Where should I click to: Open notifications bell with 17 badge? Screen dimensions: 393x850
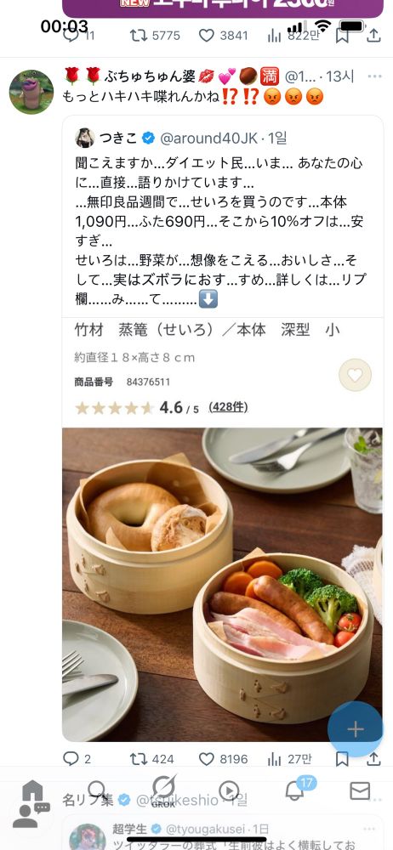coord(296,790)
